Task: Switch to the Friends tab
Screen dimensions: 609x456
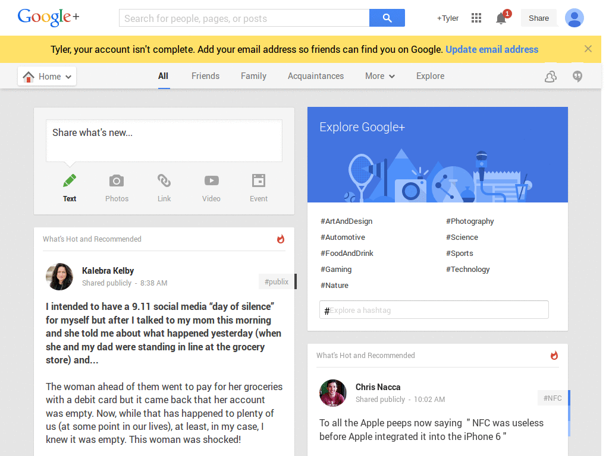Action: (205, 76)
